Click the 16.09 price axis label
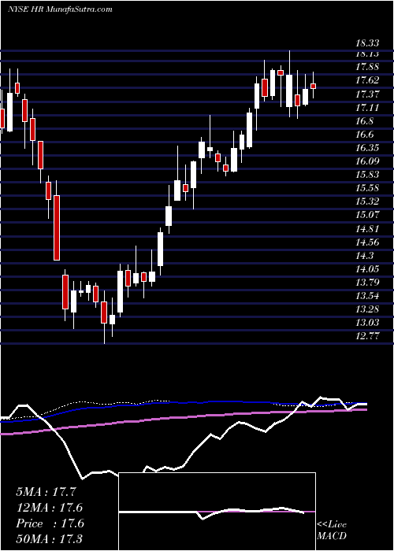The height and width of the screenshot is (551, 394). click(x=367, y=161)
